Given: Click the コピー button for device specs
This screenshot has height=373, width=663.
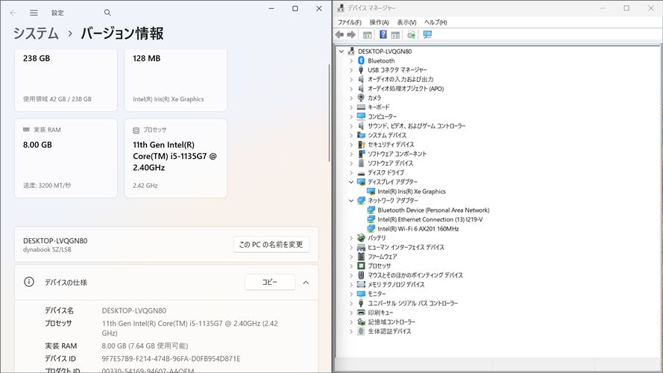Looking at the screenshot, I should coord(269,283).
